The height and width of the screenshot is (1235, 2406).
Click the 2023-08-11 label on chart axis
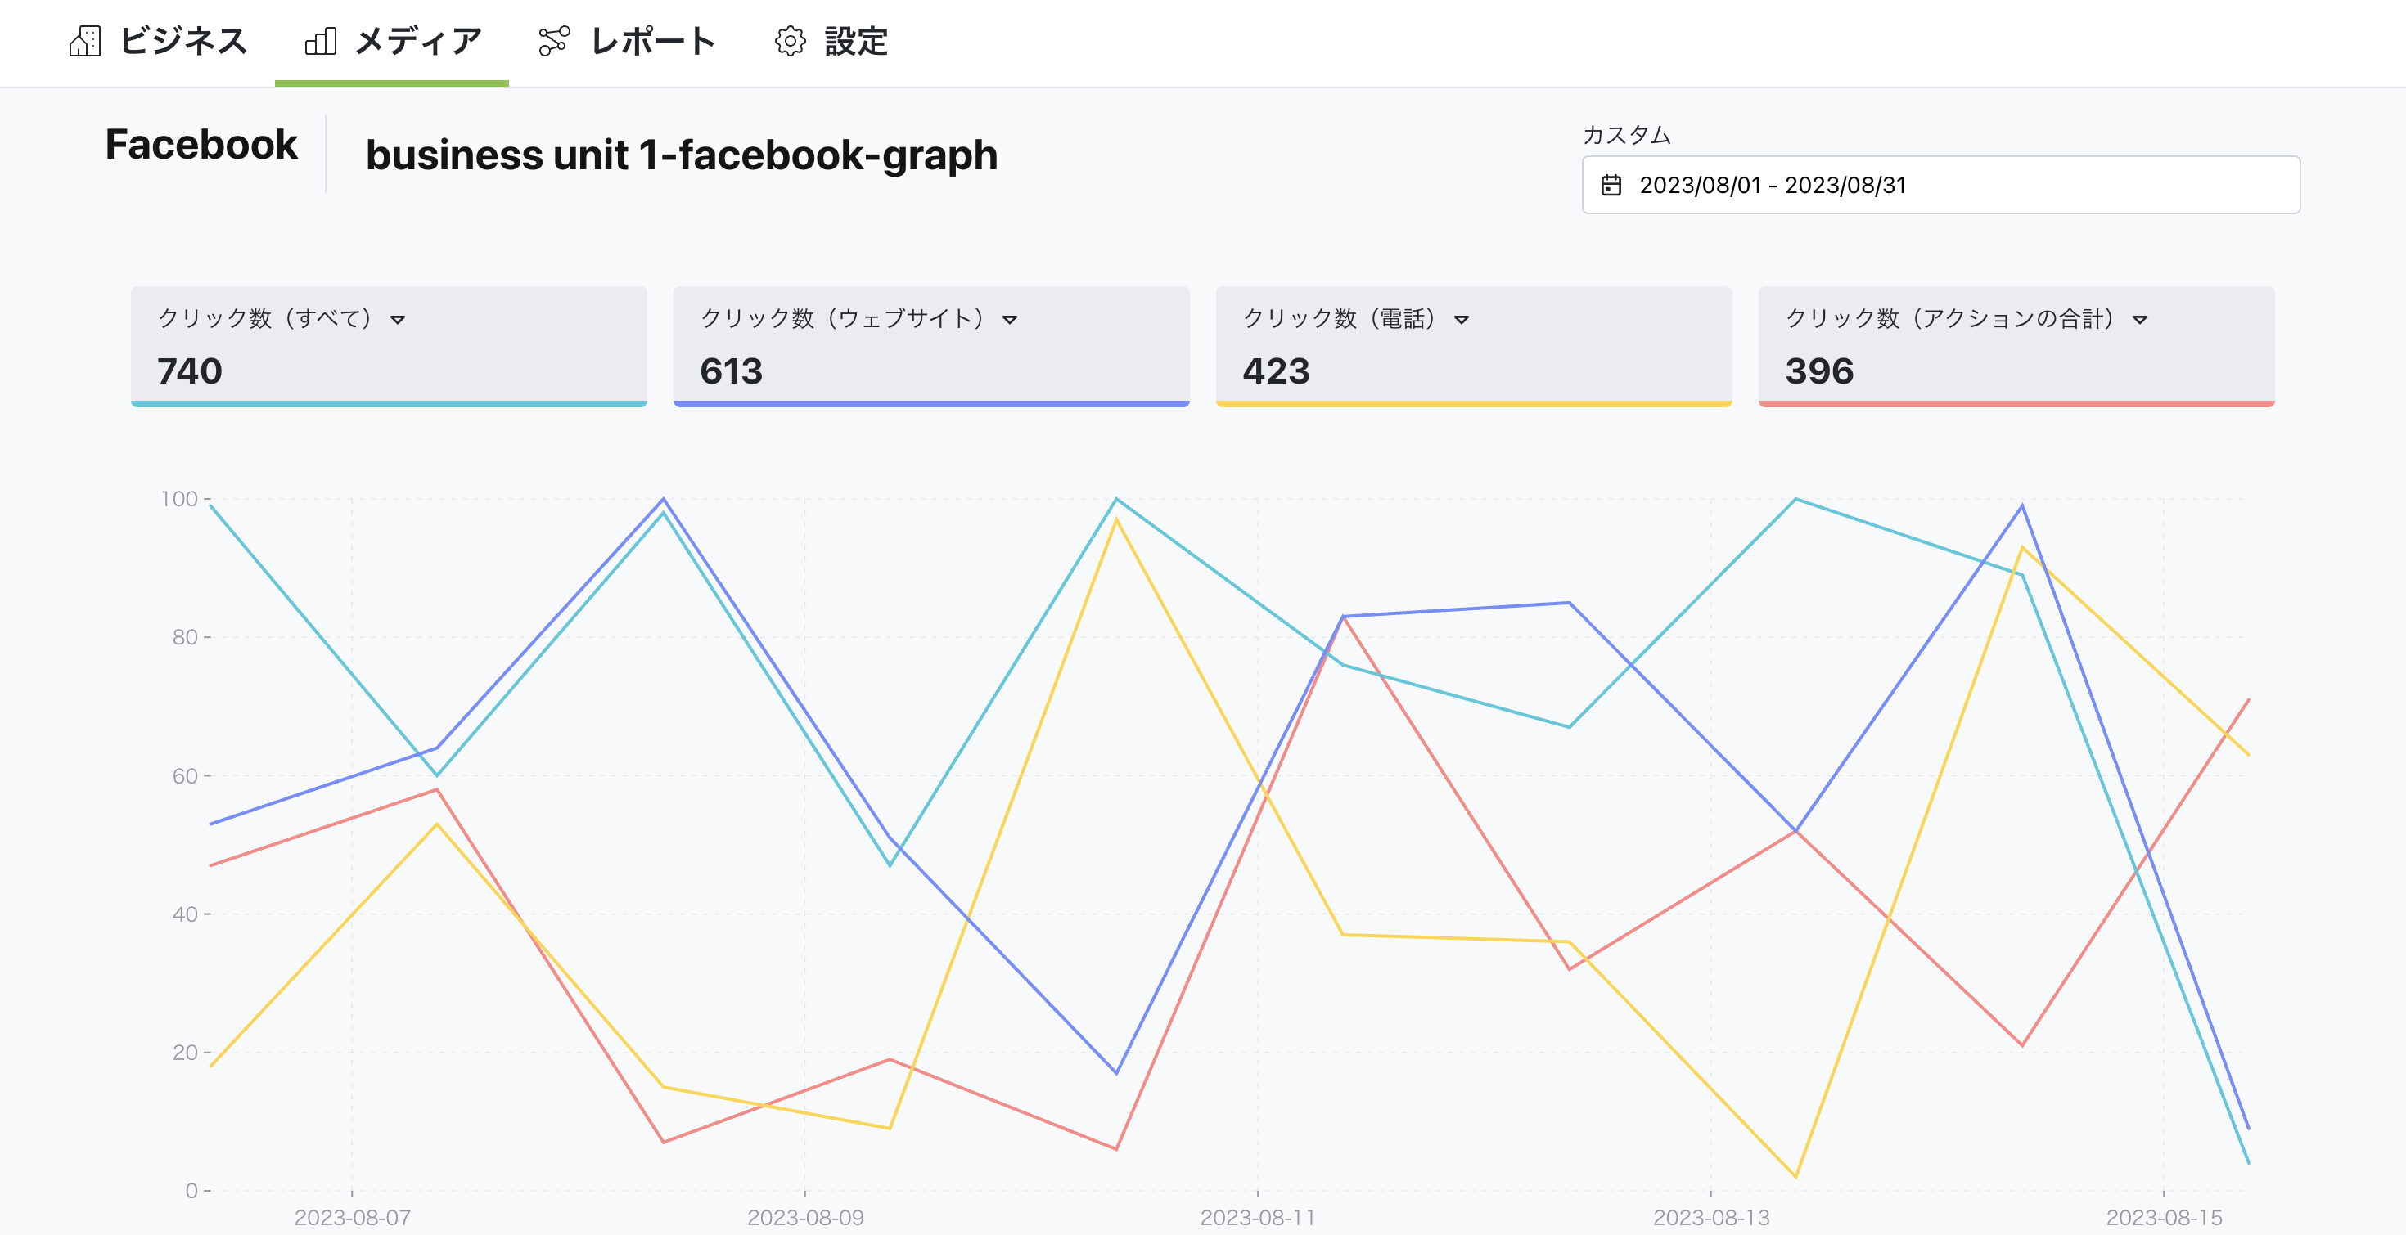(x=1258, y=1217)
